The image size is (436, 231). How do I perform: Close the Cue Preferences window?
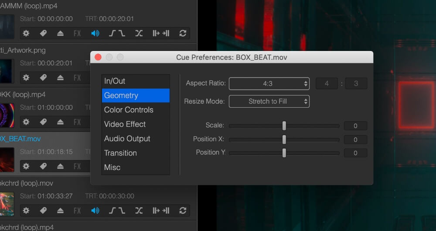pyautogui.click(x=98, y=57)
